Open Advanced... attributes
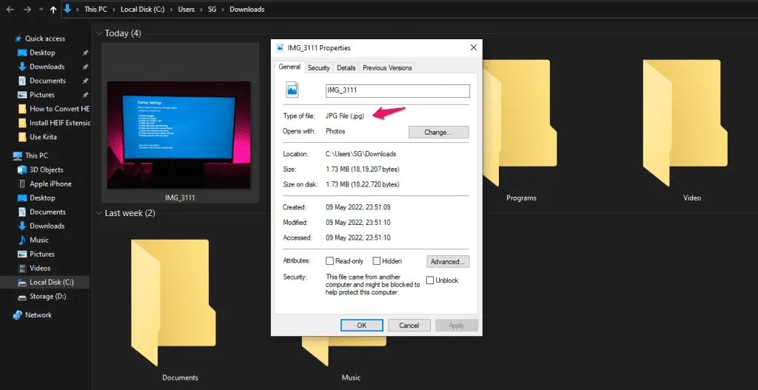Viewport: 758px width, 390px height. (448, 261)
